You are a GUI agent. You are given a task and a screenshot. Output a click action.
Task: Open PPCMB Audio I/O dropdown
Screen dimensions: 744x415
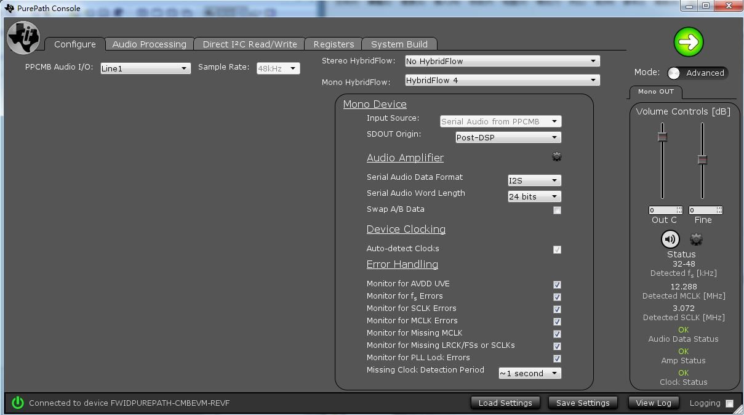[x=145, y=68]
